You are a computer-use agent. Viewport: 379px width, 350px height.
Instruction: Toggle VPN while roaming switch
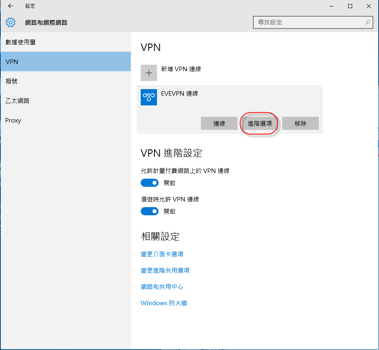click(x=150, y=211)
